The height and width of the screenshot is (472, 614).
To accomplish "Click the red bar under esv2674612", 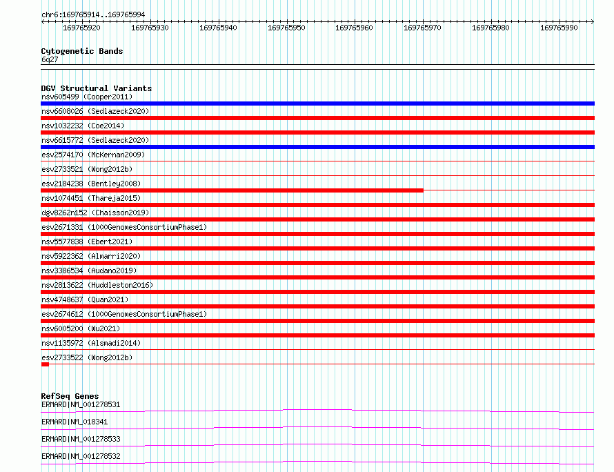I will coord(317,321).
